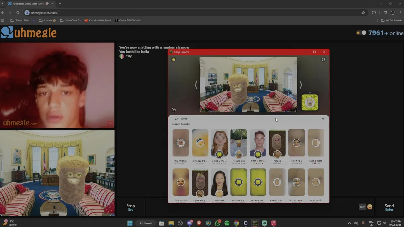The image size is (404, 227).
Task: Select the cute potato lens
Action: click(x=316, y=143)
